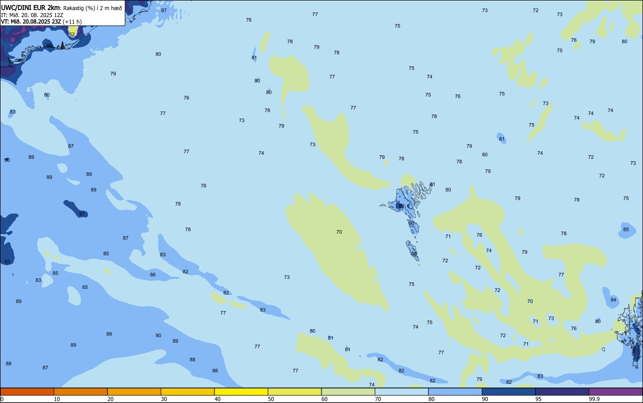Select the yellow-green 50–60 legend swatch
Viewport: 643px width, 403px height.
[294, 391]
